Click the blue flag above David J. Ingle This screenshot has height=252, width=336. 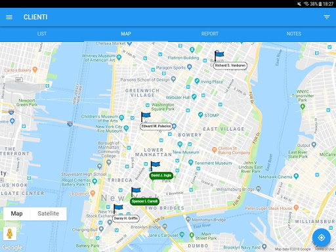[x=155, y=166]
